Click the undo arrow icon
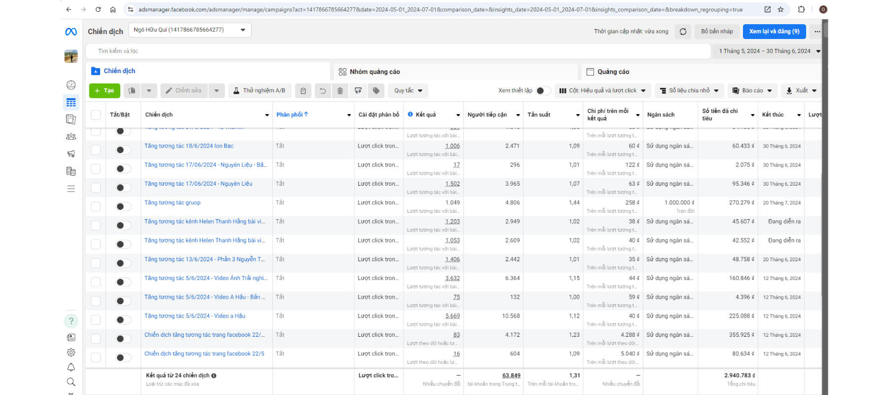The width and height of the screenshot is (888, 395). coord(323,91)
